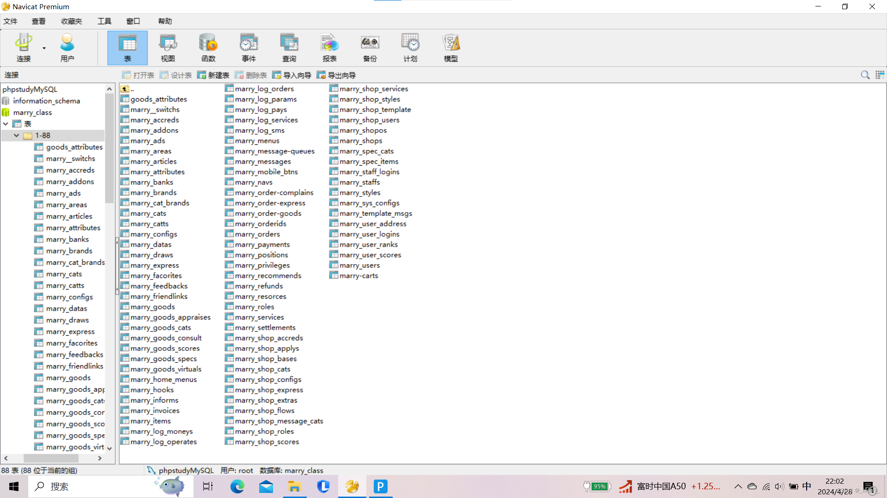The image size is (887, 498).
Task: Click the 事件 (Event) toolbar icon
Action: pos(249,47)
